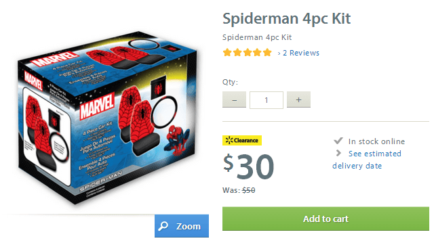Increase quantity with the plus button
The image size is (434, 247).
click(x=298, y=99)
